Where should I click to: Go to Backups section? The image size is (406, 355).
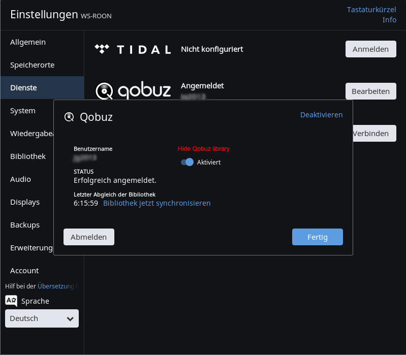[25, 225]
